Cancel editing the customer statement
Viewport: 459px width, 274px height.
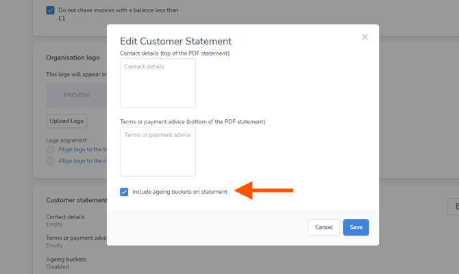pyautogui.click(x=323, y=227)
